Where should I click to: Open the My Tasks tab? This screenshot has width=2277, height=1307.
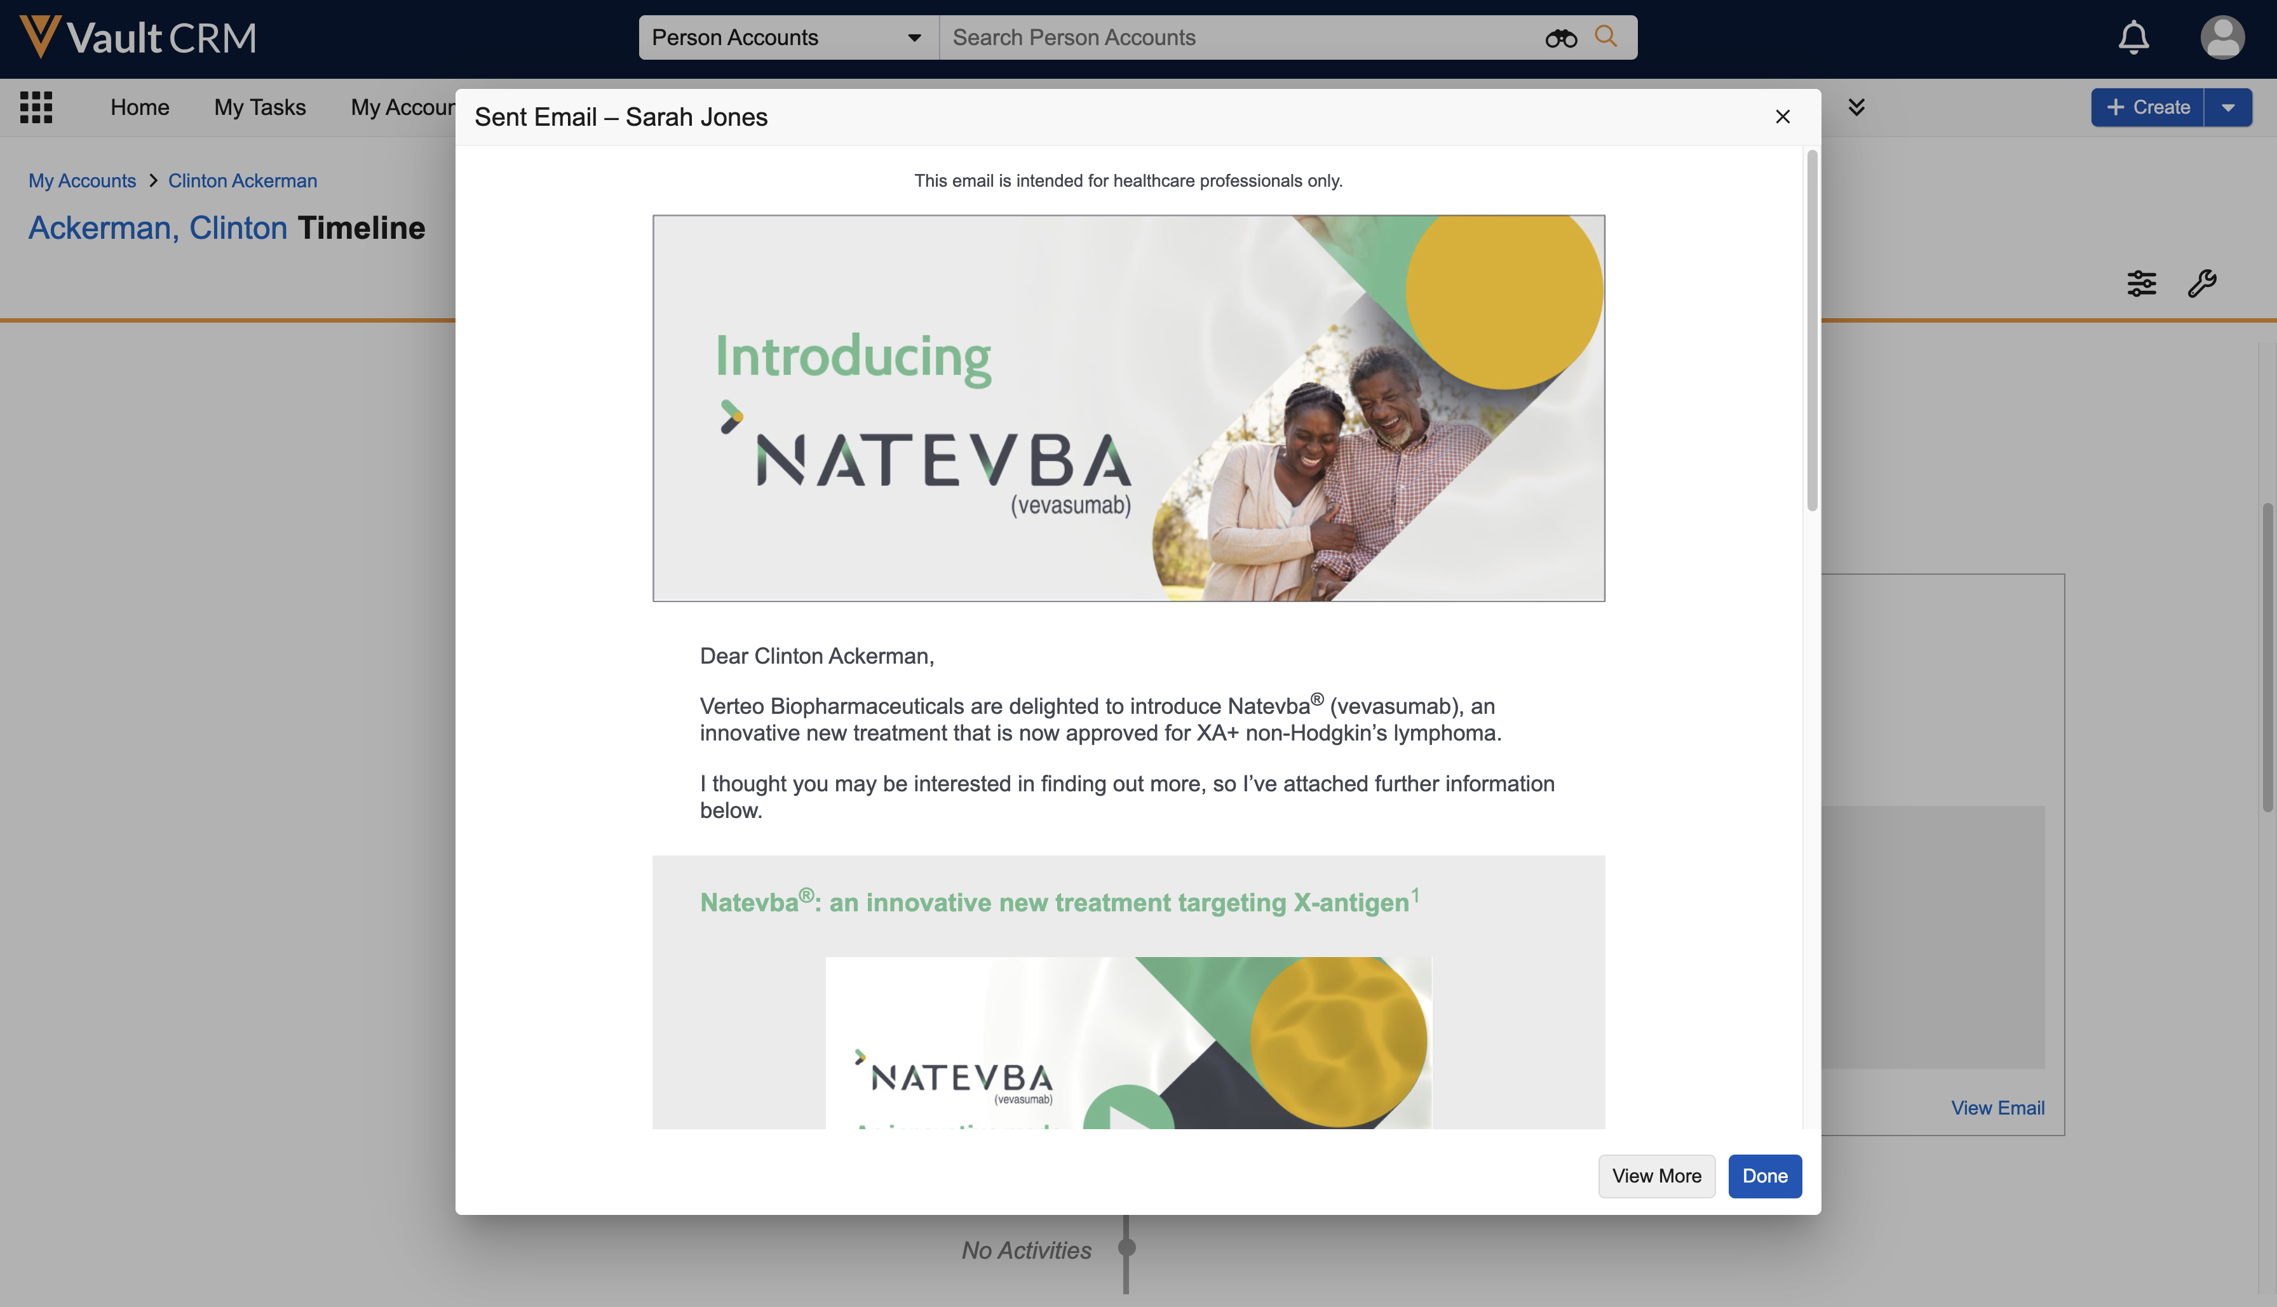point(259,107)
